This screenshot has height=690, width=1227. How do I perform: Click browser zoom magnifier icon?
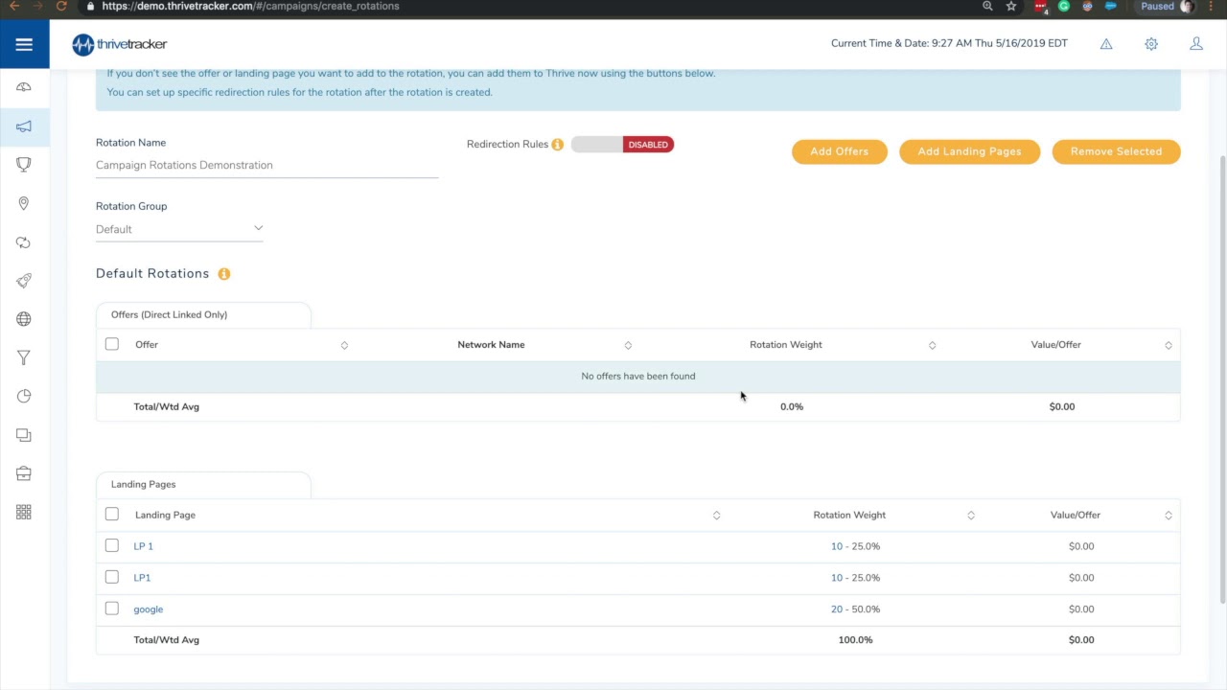coord(987,6)
